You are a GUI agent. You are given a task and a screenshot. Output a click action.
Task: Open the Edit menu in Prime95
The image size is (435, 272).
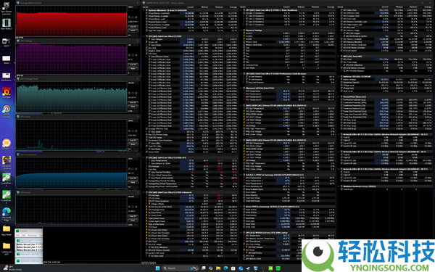point(24,235)
